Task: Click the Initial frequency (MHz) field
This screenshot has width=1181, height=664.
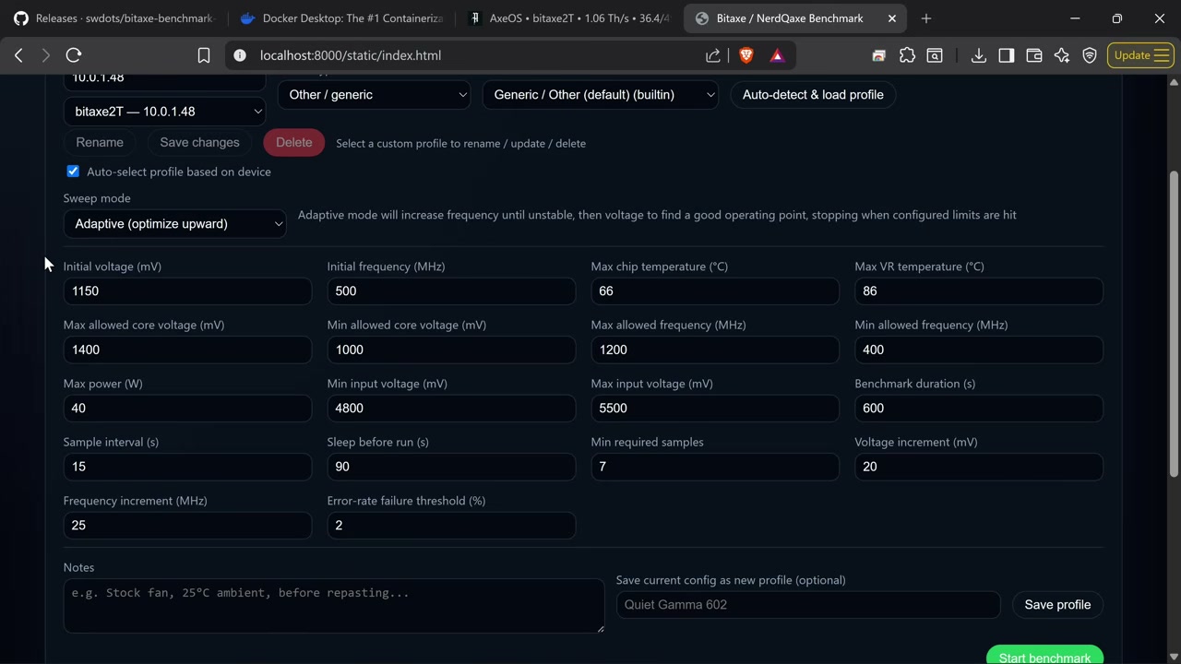Action: (x=451, y=291)
